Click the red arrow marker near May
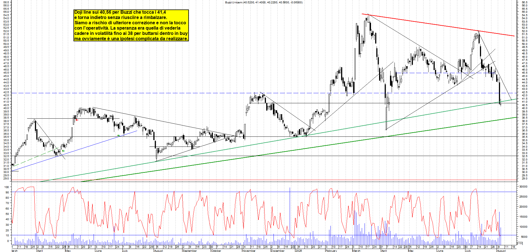 [77, 120]
